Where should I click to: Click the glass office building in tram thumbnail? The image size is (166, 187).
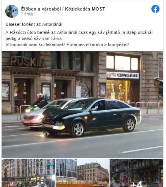(x=66, y=168)
